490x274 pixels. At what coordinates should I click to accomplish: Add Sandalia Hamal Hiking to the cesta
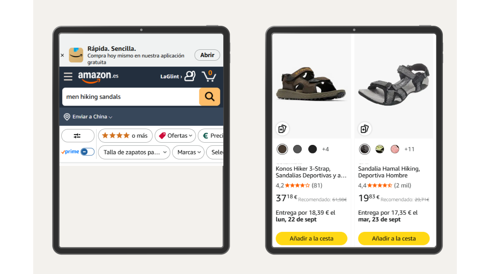coord(394,238)
